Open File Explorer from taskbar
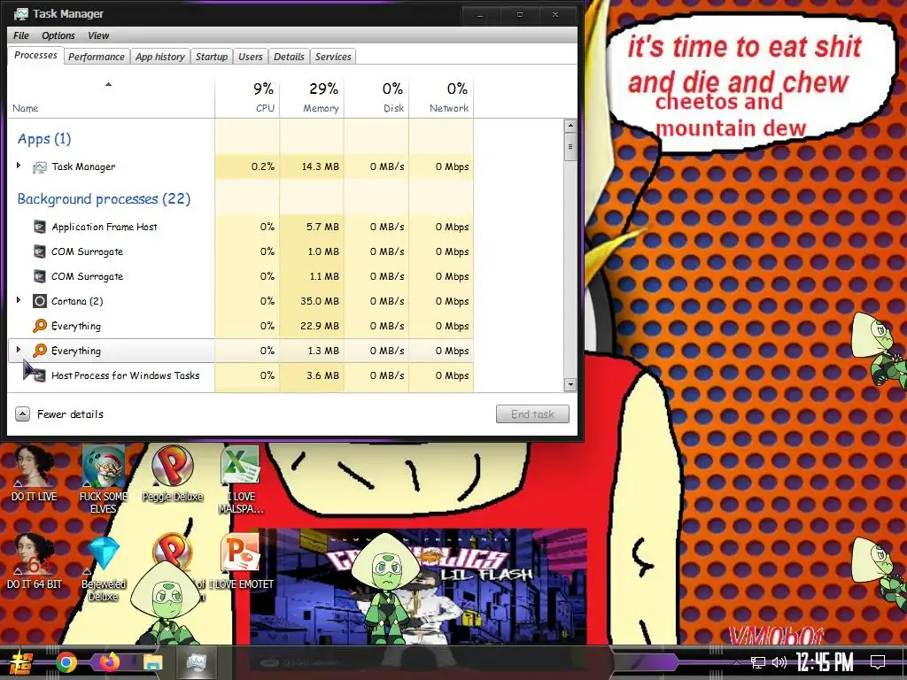Image resolution: width=907 pixels, height=680 pixels. pos(153,663)
